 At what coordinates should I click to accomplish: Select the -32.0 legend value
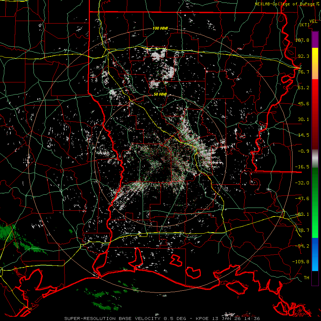coord(302,183)
